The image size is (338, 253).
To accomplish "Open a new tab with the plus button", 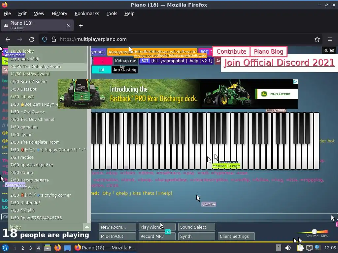I will 81,26.
